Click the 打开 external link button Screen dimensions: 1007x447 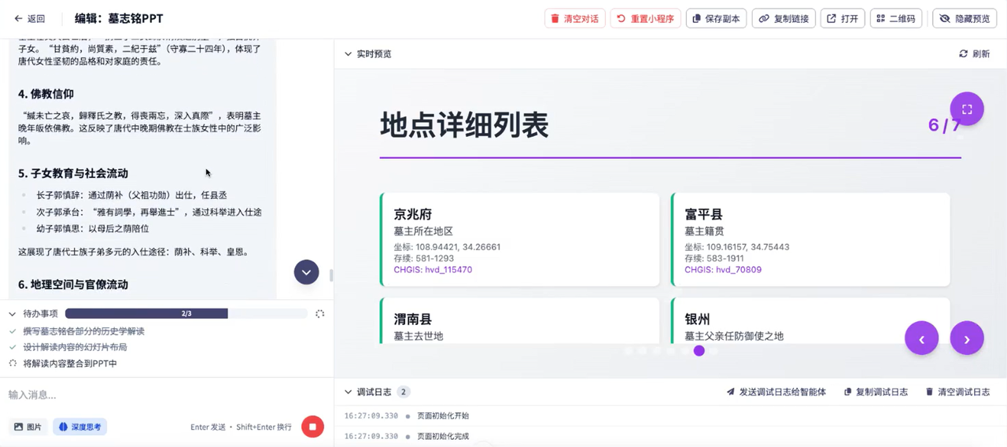click(x=843, y=19)
